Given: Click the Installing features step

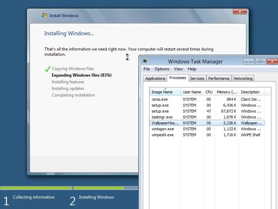Looking at the screenshot, I should 68,82.
